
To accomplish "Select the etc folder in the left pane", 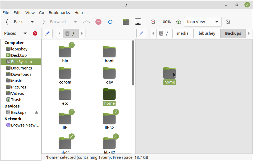I will pos(65,94).
